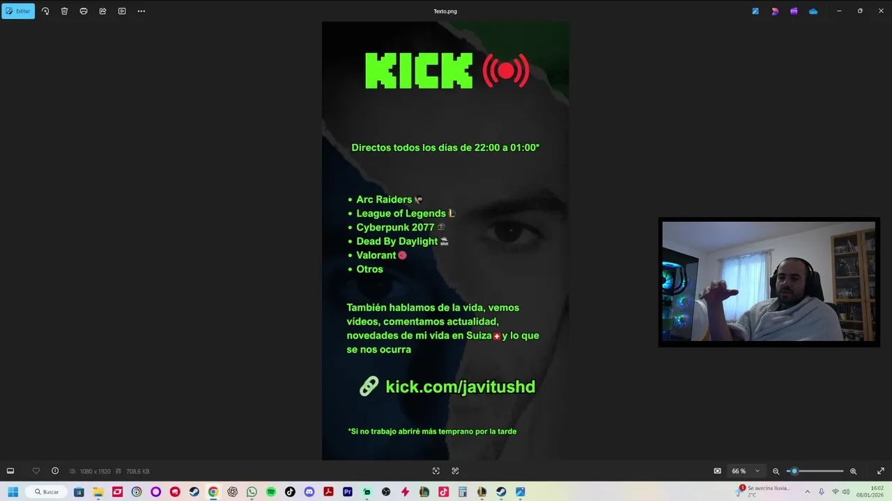
Task: Open the volume speaker tray icon
Action: (x=845, y=492)
